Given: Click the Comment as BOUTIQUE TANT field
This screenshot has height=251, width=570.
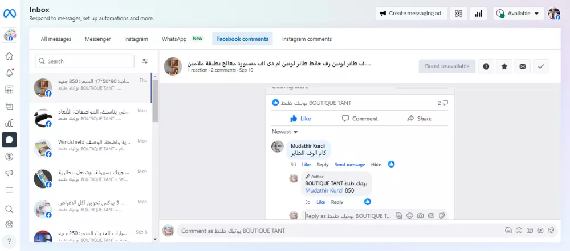Looking at the screenshot, I should [x=367, y=231].
